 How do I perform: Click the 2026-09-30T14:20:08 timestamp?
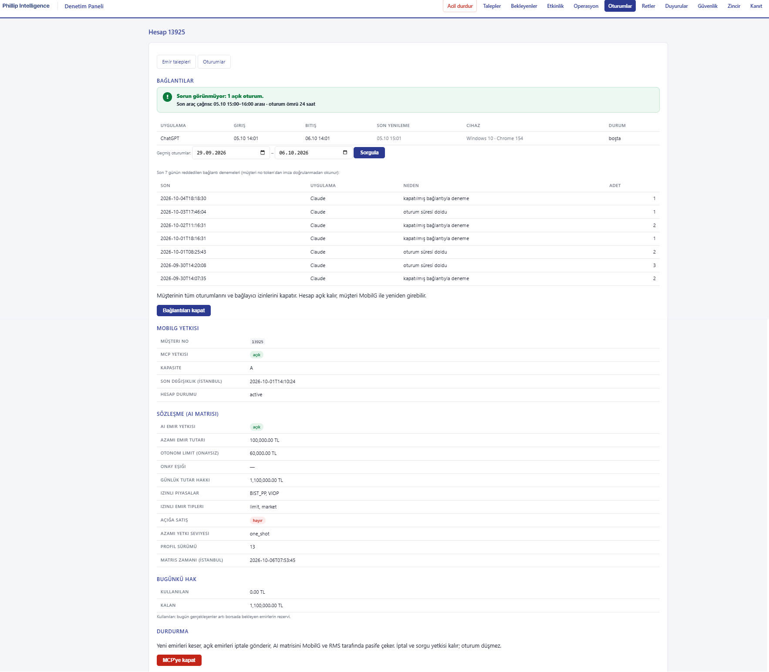coord(183,265)
